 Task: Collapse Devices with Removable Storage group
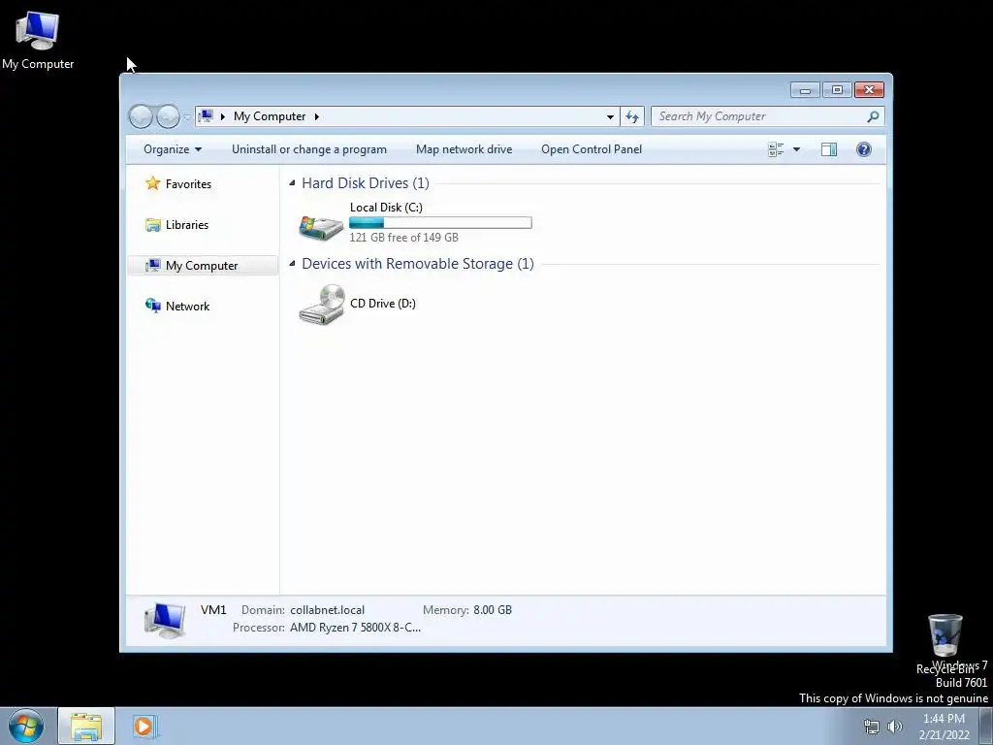click(x=292, y=264)
